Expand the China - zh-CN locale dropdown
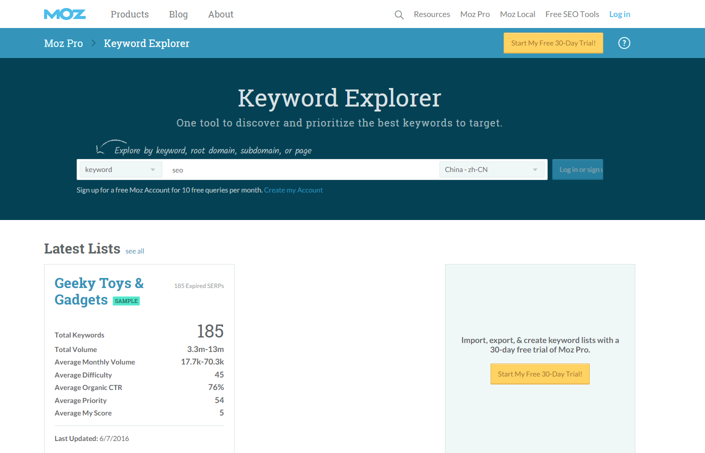The height and width of the screenshot is (453, 705). coord(492,169)
